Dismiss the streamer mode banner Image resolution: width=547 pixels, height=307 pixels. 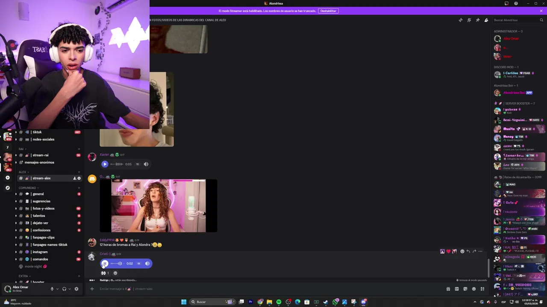pos(541,11)
